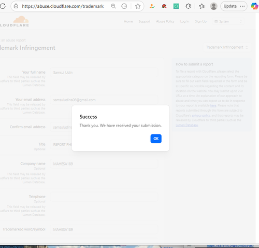
Task: Click the 'Your email address' field
Action: (104, 100)
